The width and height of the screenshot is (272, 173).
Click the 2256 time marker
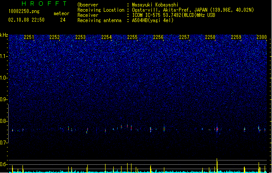pos(158,37)
